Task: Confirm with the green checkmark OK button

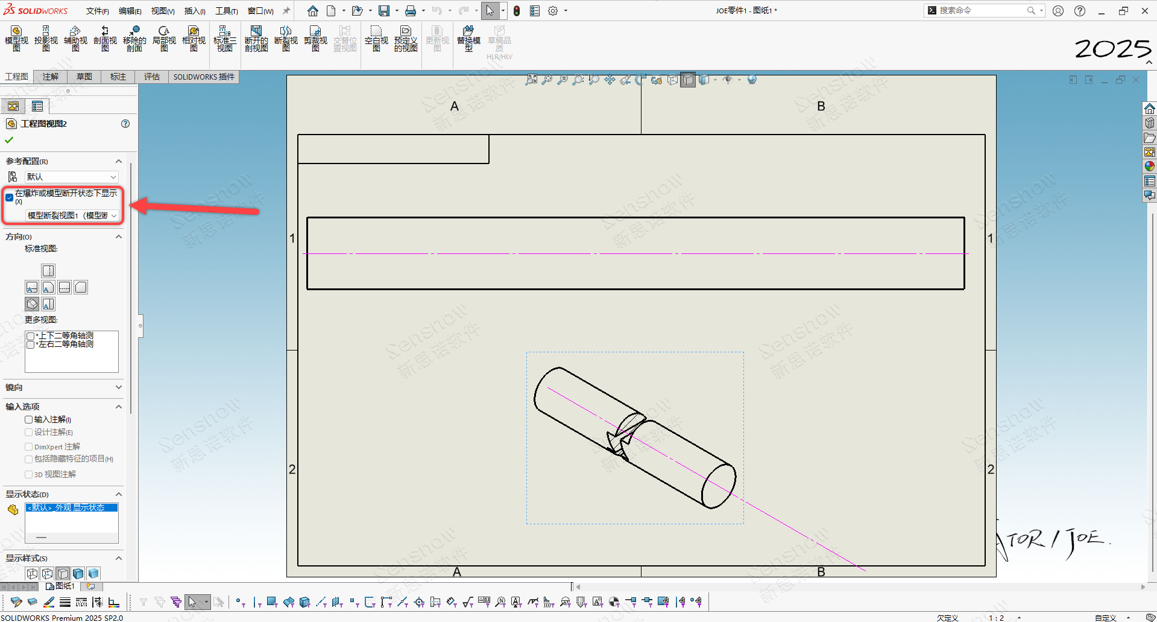Action: coord(9,140)
